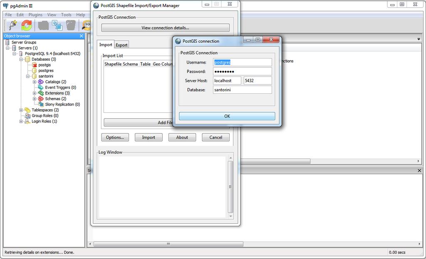Click the Servers (1) icon

tap(14, 48)
